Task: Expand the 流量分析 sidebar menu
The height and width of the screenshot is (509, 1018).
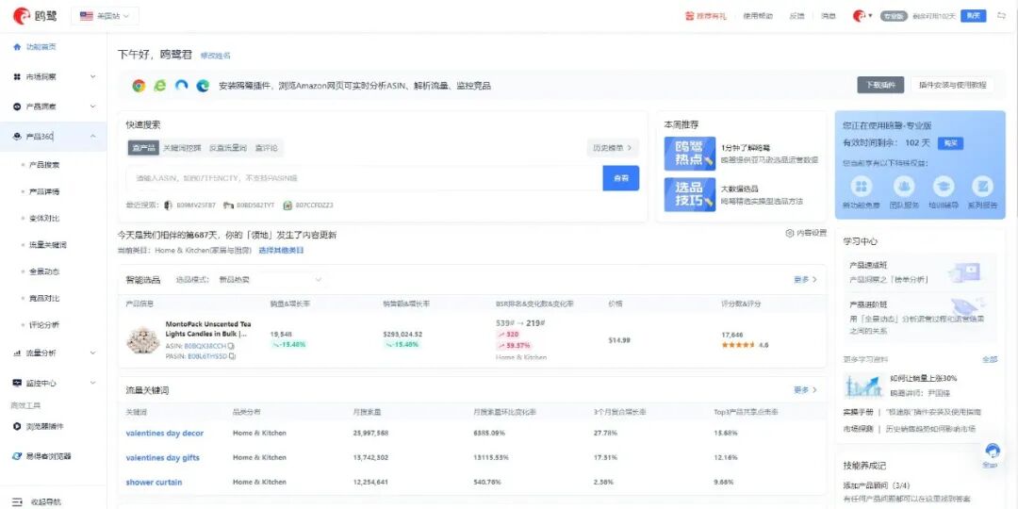Action: point(53,353)
